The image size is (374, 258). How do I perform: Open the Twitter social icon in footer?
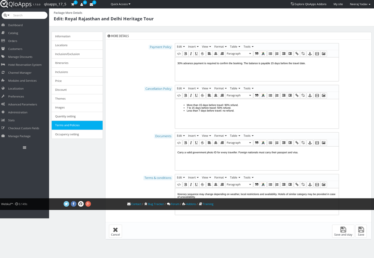pyautogui.click(x=67, y=204)
